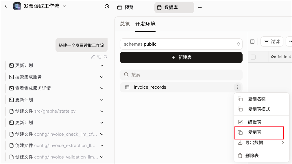Open the version history clock icon
The image size is (292, 164).
click(107, 6)
